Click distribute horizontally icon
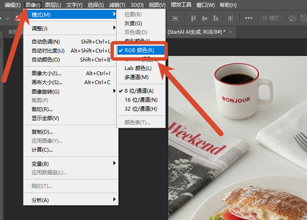The width and height of the screenshot is (307, 220). coord(230,18)
